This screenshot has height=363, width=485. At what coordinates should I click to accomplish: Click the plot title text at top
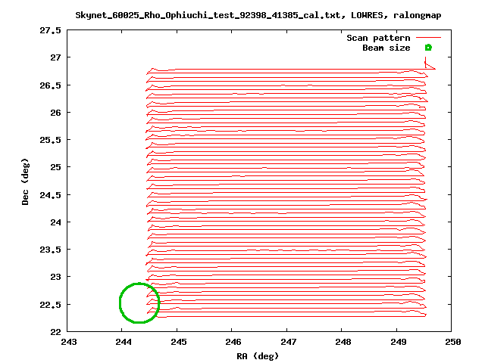coord(258,15)
